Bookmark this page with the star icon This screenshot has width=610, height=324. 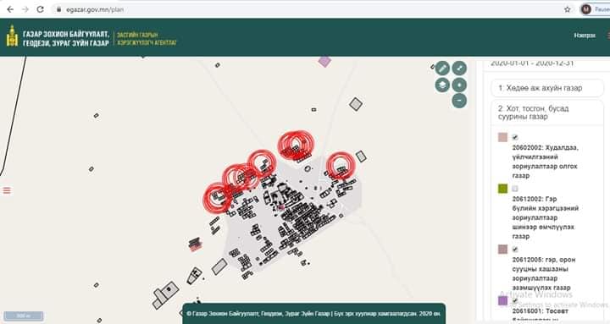(x=567, y=9)
